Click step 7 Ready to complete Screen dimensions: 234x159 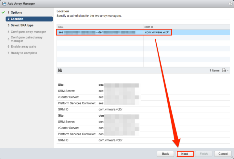[x=24, y=53]
